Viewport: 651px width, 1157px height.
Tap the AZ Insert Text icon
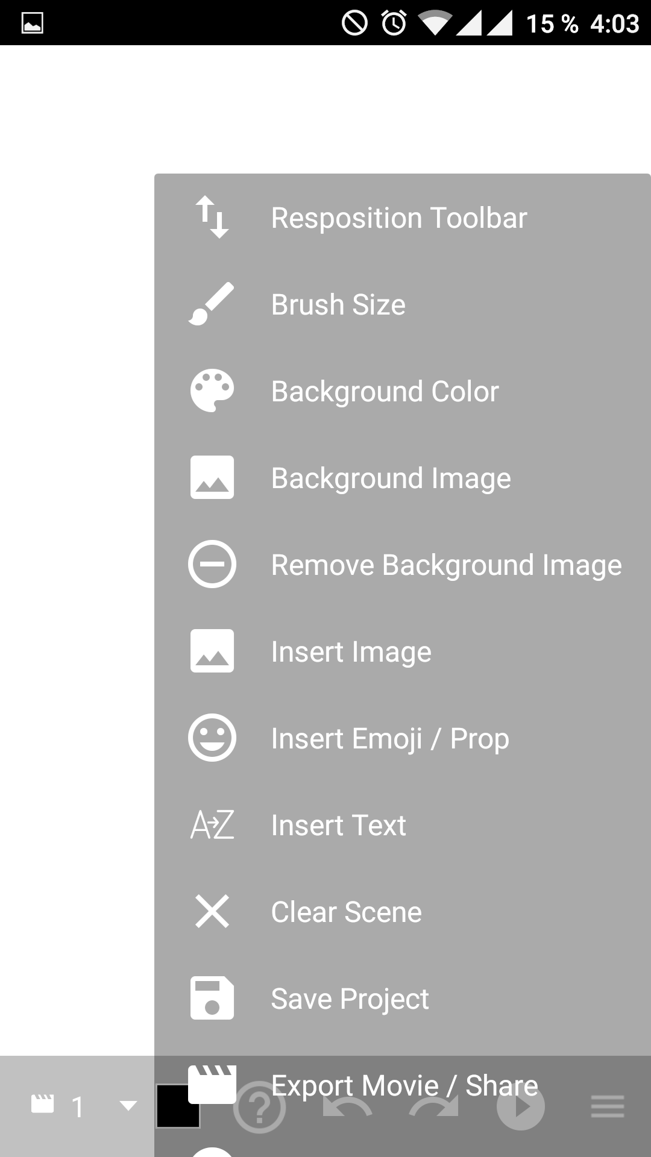(212, 825)
